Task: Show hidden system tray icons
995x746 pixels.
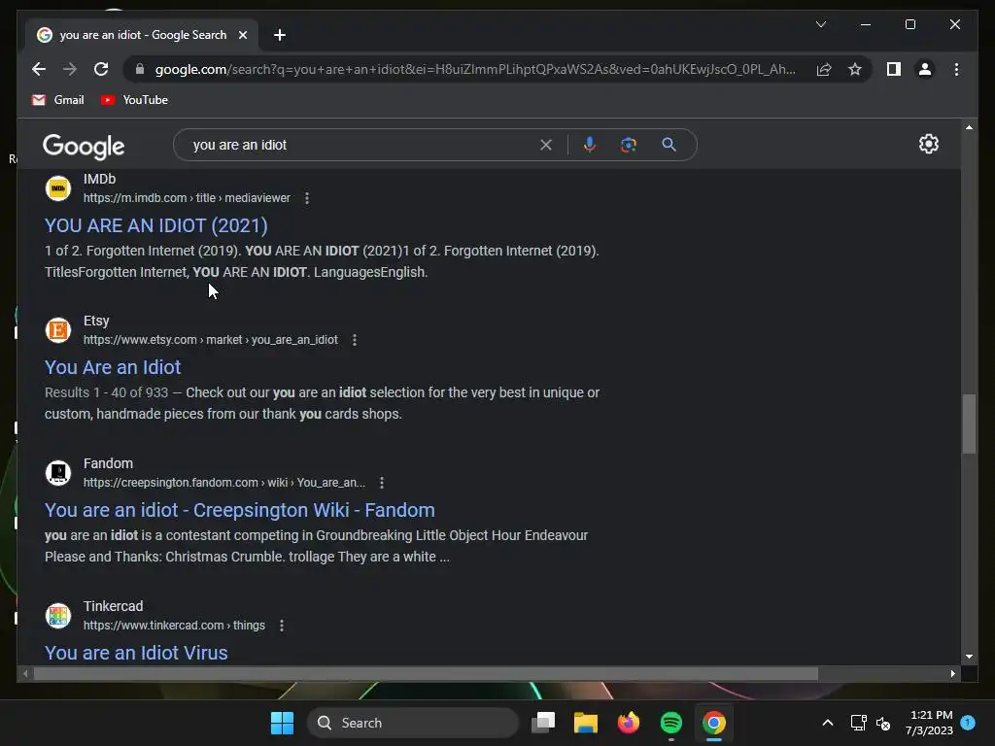Action: (x=828, y=723)
